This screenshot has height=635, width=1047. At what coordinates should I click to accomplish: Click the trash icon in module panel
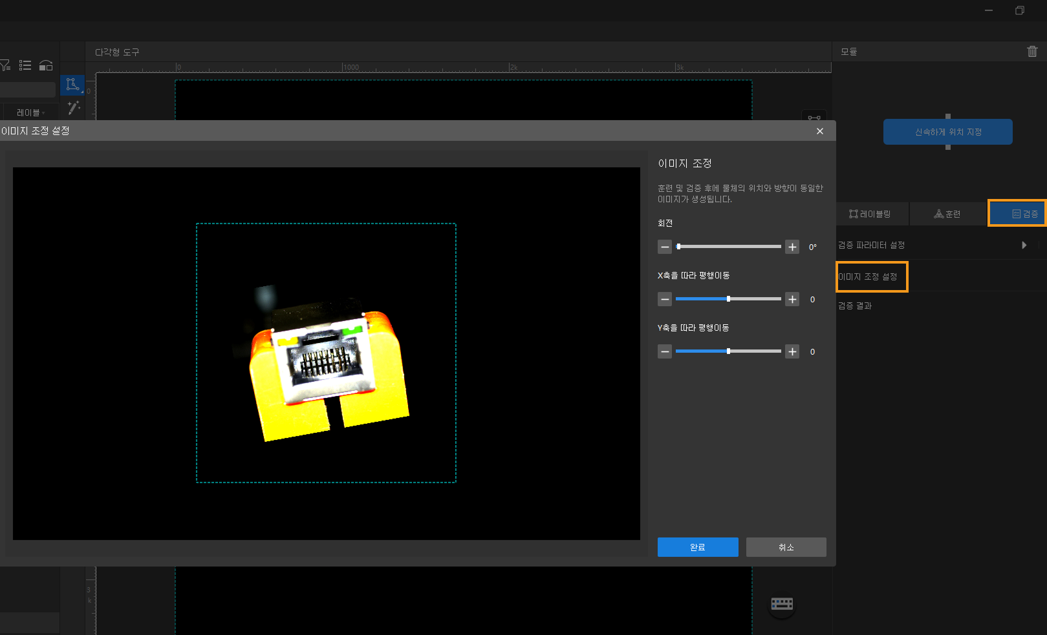[x=1032, y=52]
